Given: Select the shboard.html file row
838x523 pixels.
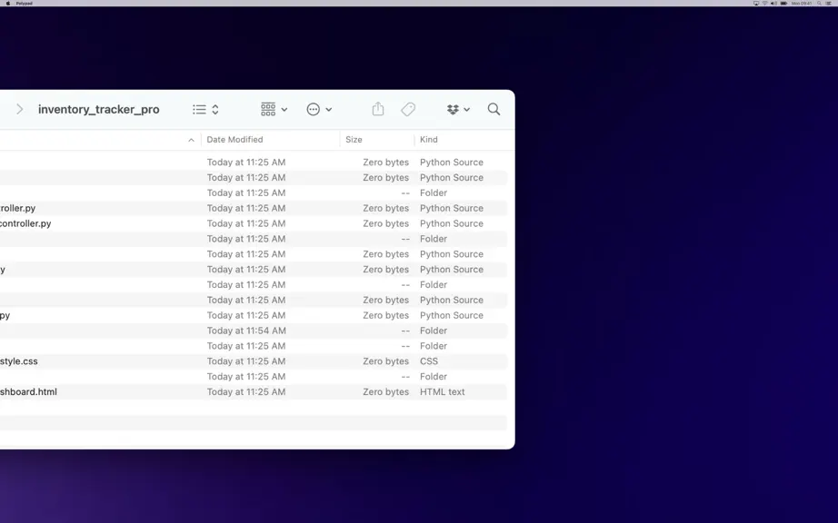Looking at the screenshot, I should point(254,391).
